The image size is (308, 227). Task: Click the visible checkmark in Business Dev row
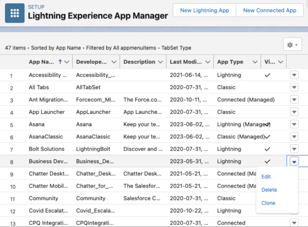(267, 162)
